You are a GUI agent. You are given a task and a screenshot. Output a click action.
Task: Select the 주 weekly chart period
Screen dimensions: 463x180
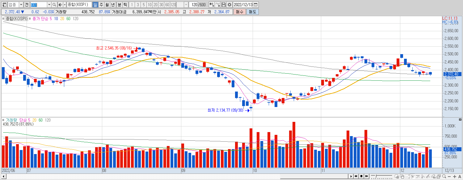101,5
